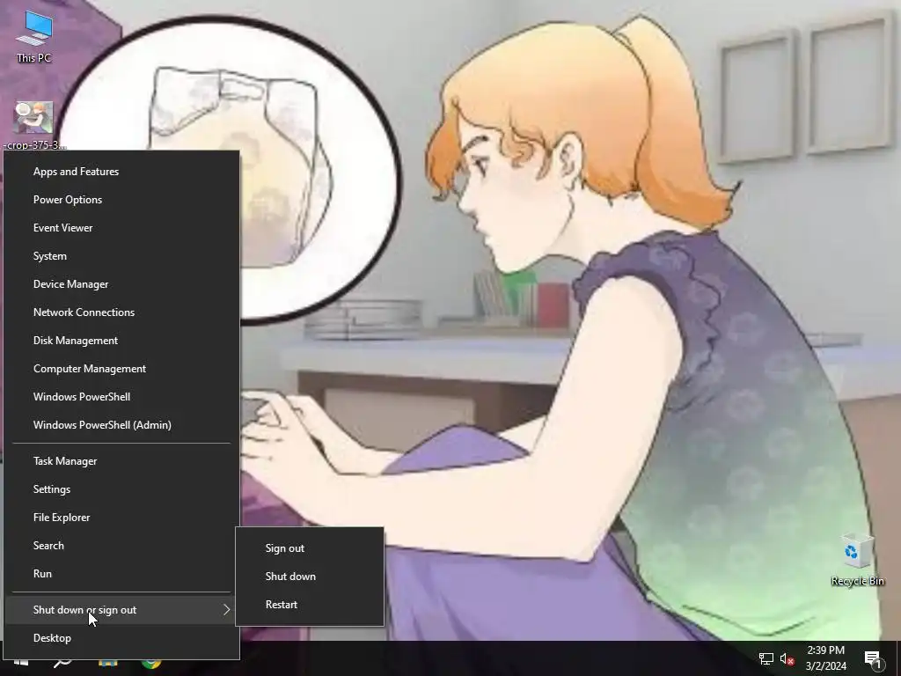Choose Desktop at the menu bottom

point(121,638)
